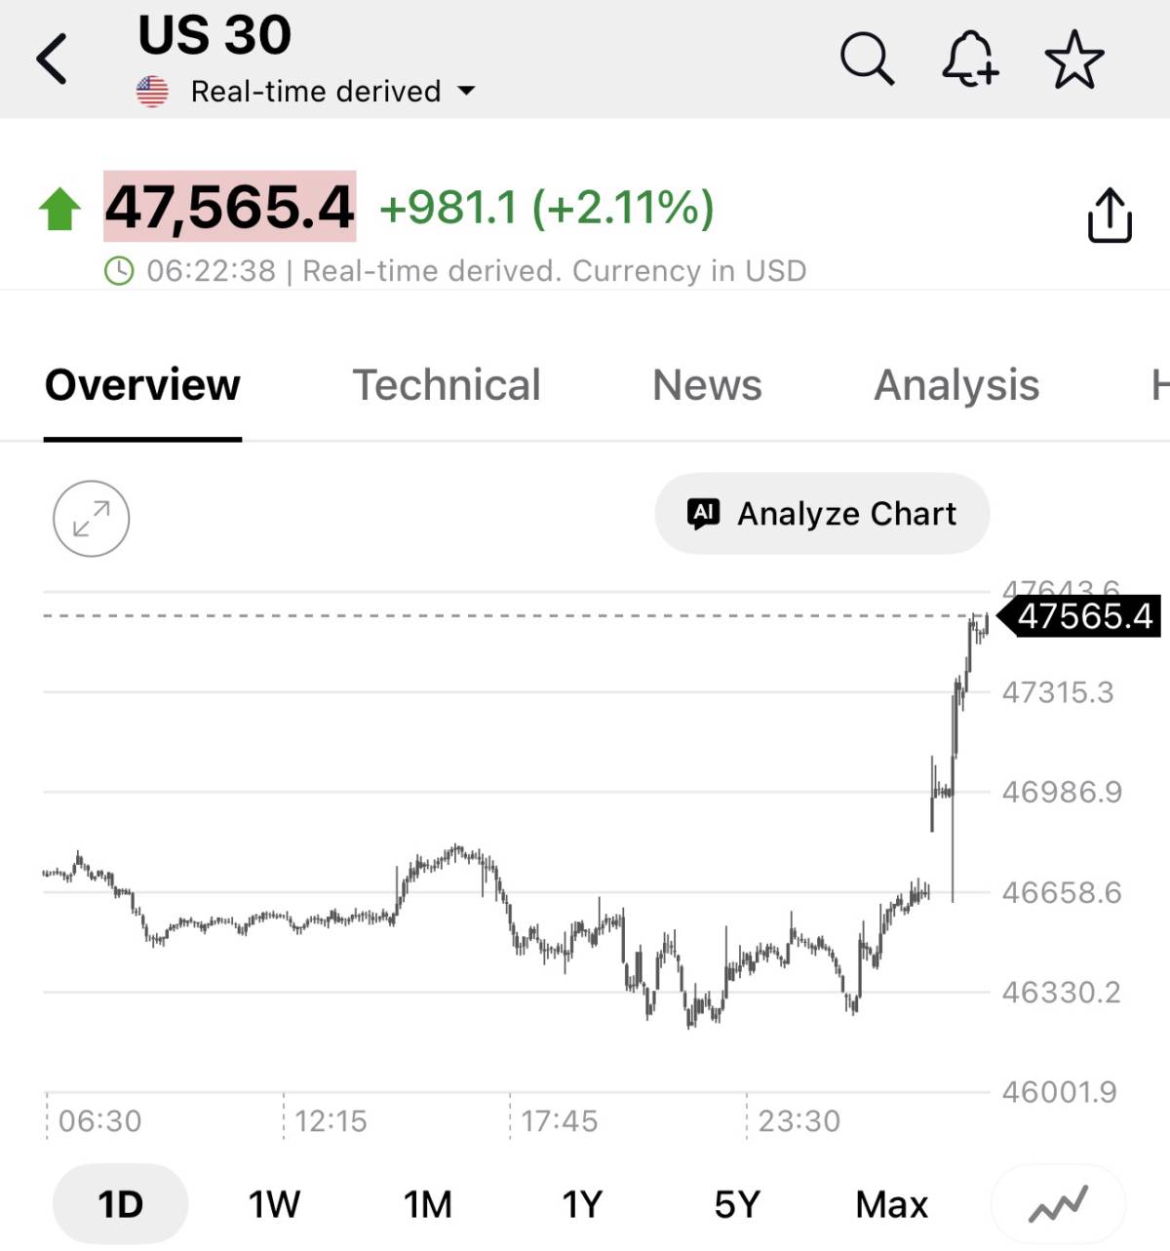Select 1D time range
Image resolution: width=1170 pixels, height=1251 pixels.
[120, 1204]
